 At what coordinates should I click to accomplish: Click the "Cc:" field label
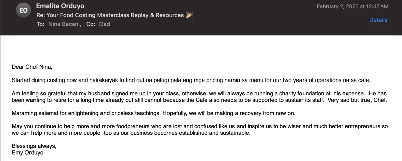click(91, 24)
